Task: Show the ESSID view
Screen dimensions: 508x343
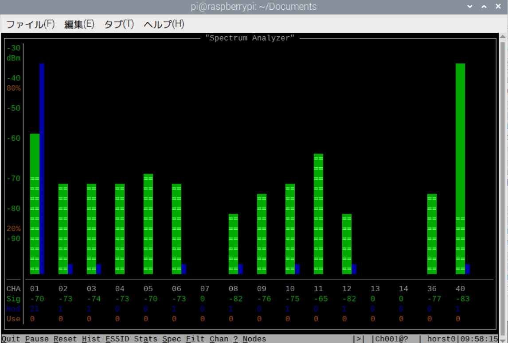Action: click(x=117, y=339)
